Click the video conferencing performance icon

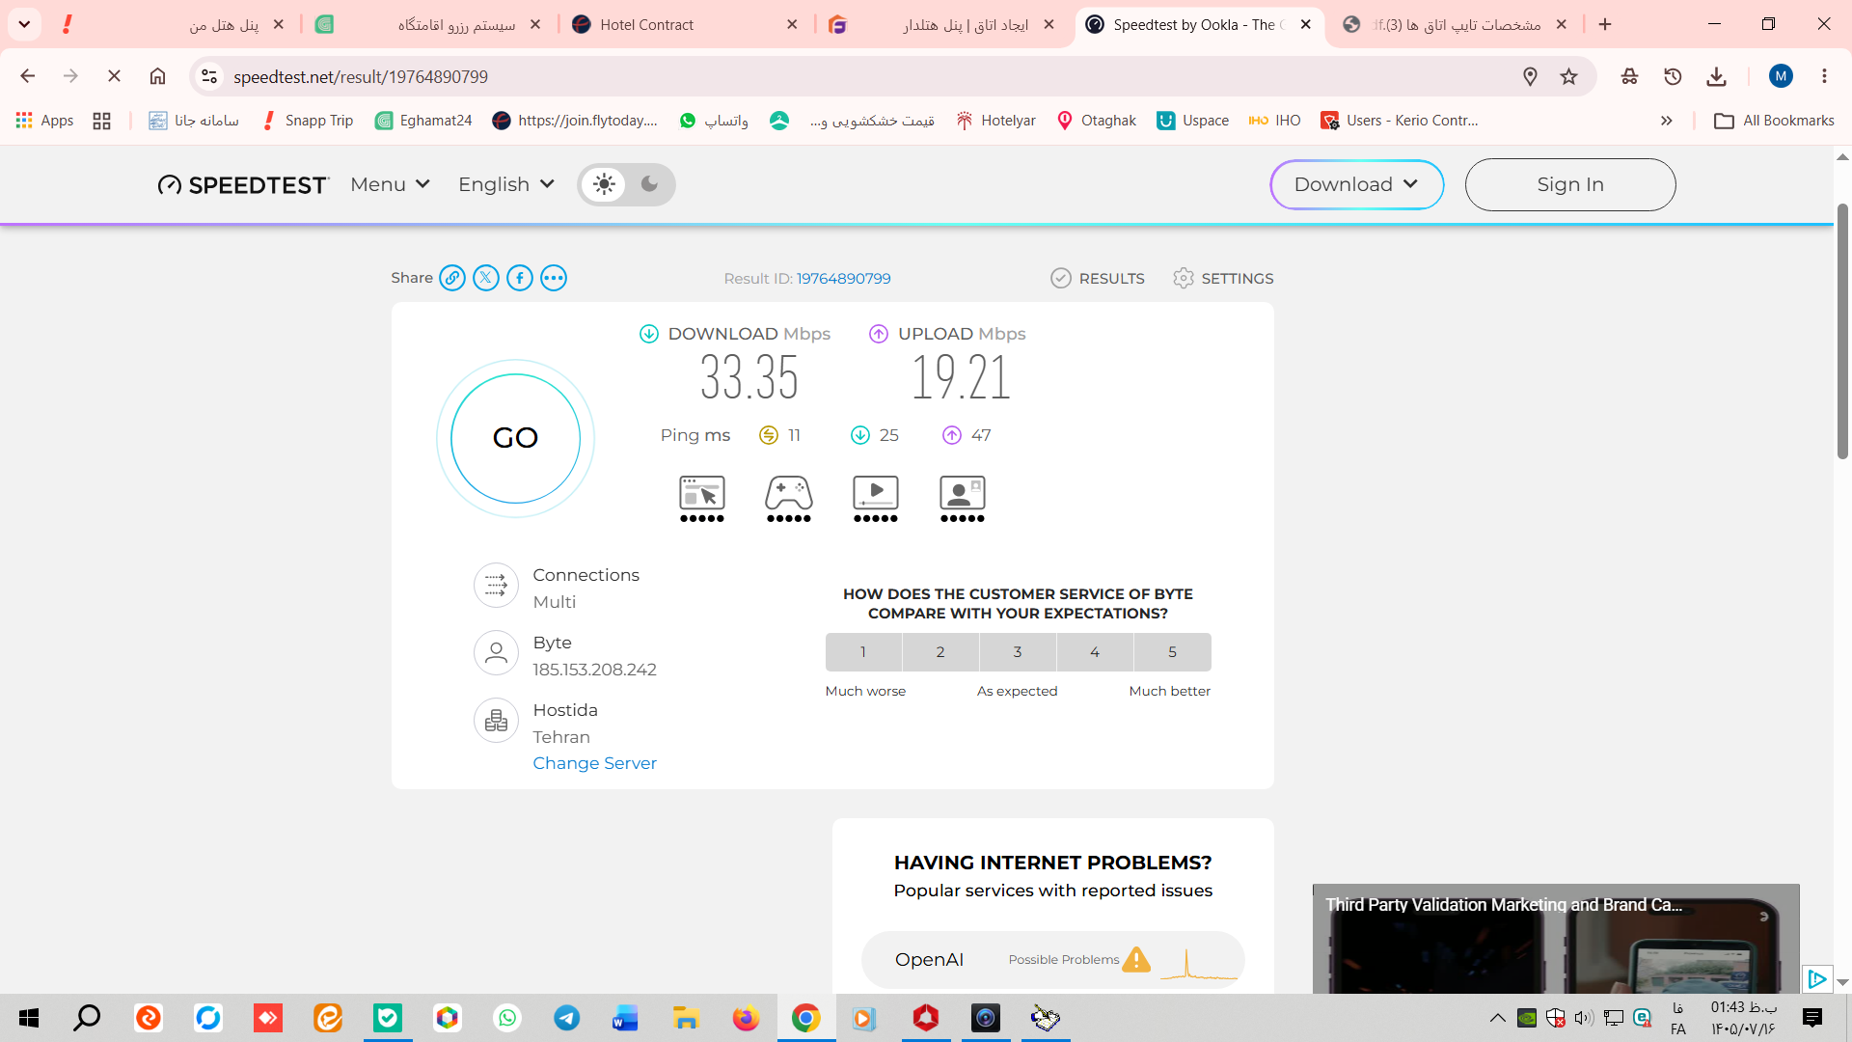(x=963, y=498)
